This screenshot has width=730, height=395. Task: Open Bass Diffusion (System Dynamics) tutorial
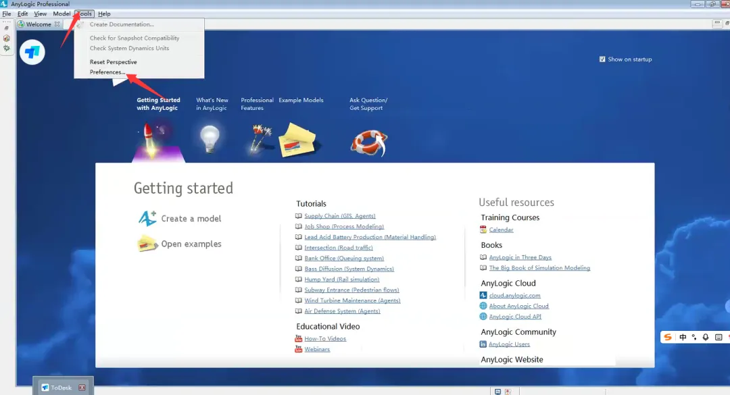349,269
